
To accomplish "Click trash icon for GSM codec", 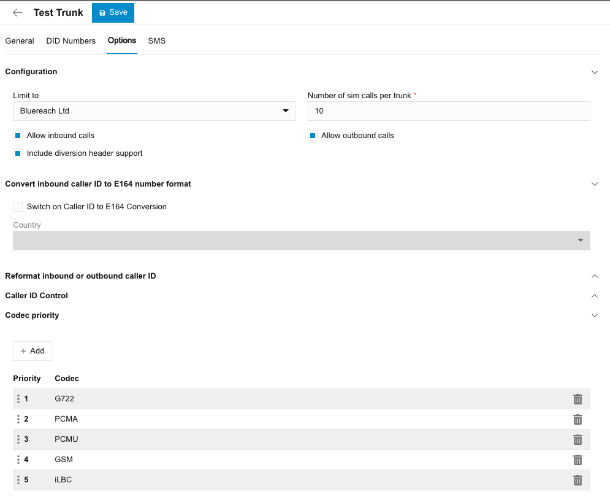I will click(577, 460).
